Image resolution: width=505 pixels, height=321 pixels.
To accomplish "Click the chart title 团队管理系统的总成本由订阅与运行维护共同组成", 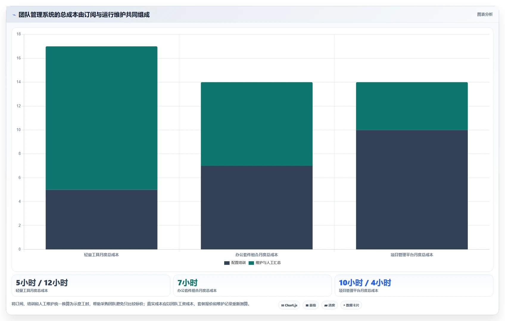I will [x=84, y=15].
